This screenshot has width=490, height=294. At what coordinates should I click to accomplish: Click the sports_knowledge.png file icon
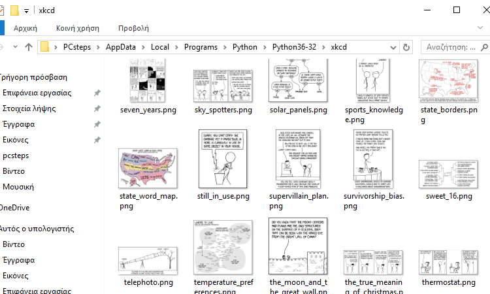coord(373,80)
